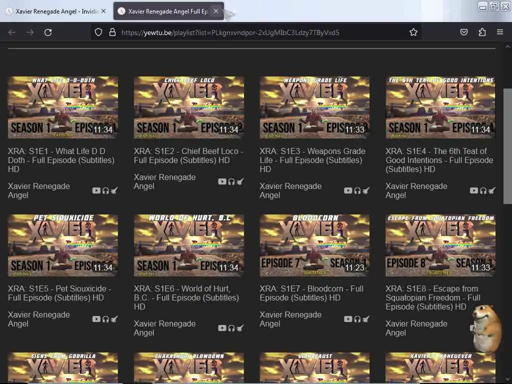Watch S1E6 World of Hurt on YouTube
This screenshot has width=512, height=384.
point(222,328)
